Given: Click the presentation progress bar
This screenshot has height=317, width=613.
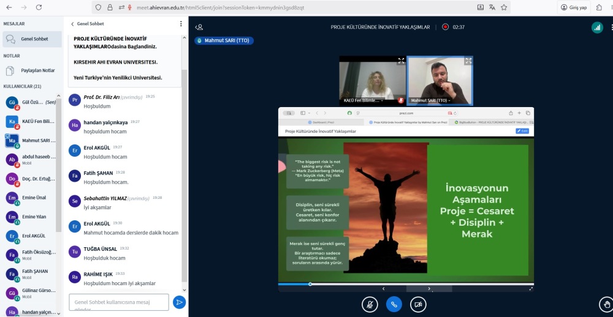Looking at the screenshot, I should [x=405, y=284].
